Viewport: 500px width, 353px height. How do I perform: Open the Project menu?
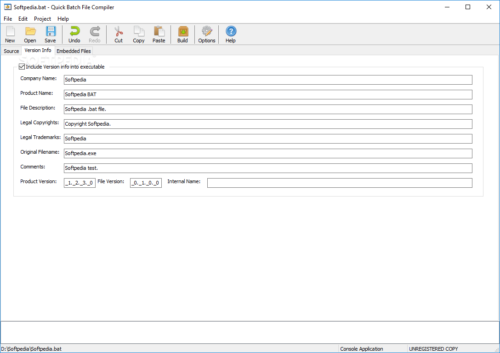(x=42, y=19)
